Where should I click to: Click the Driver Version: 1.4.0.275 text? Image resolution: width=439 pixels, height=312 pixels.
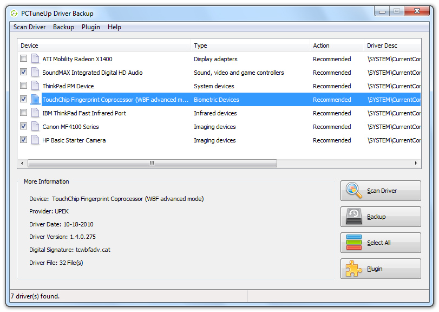pos(62,237)
